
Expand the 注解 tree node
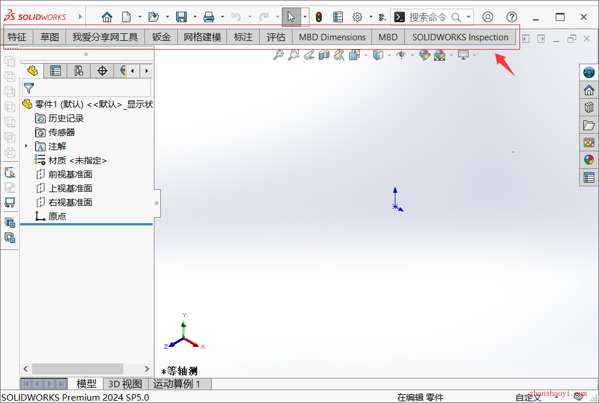coord(26,146)
